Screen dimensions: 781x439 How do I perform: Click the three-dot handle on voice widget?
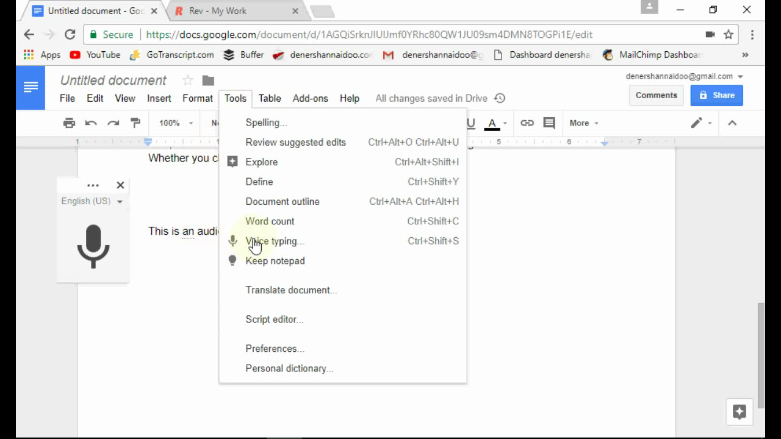pos(93,185)
